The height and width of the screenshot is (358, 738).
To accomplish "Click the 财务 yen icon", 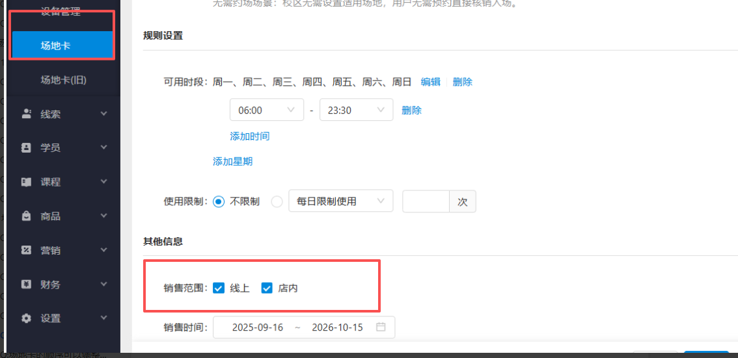I will point(26,284).
